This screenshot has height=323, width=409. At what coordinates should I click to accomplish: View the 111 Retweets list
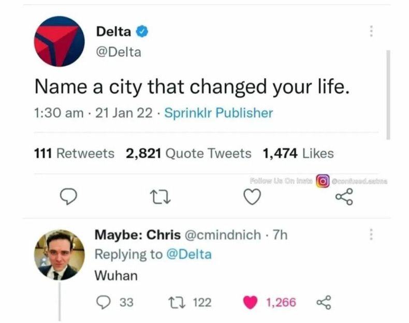(74, 153)
